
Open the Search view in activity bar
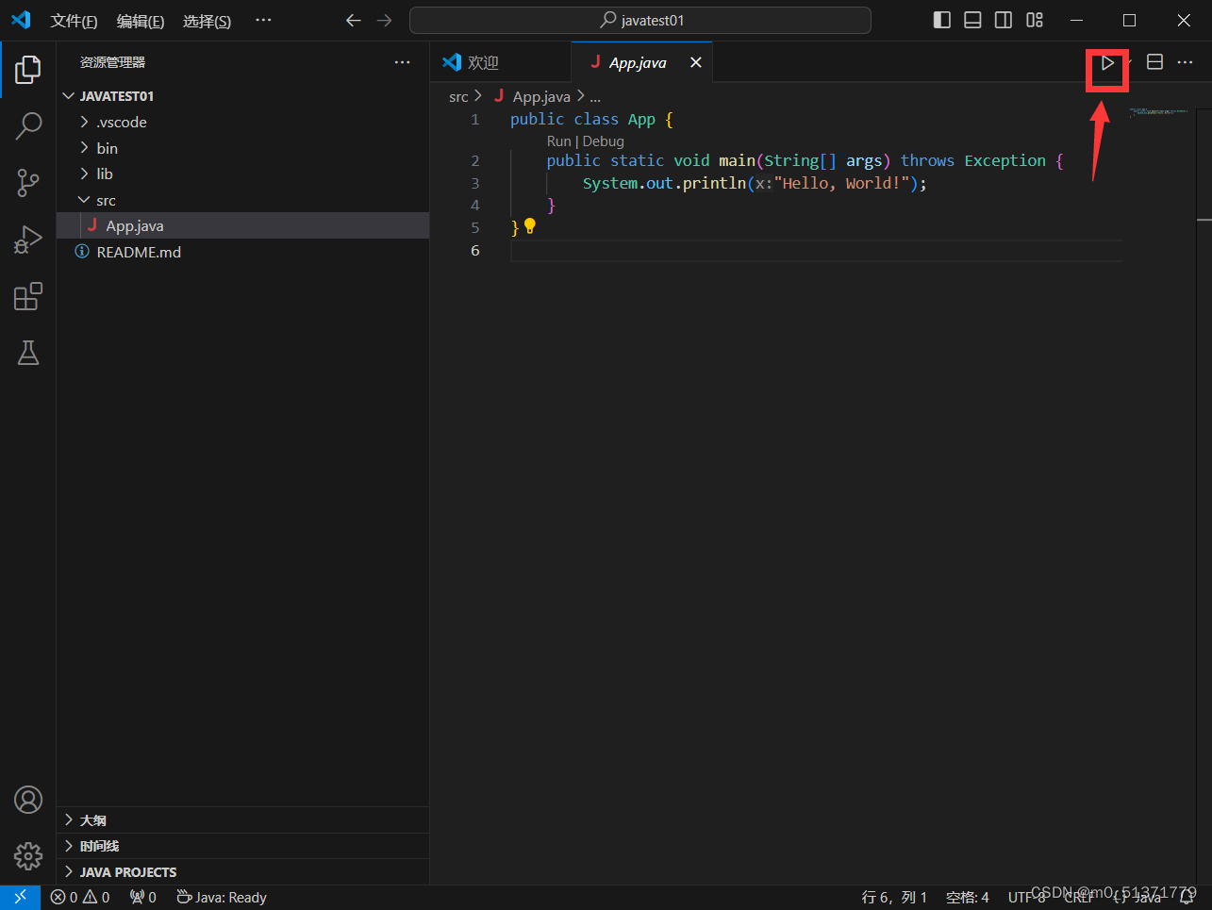[x=28, y=125]
